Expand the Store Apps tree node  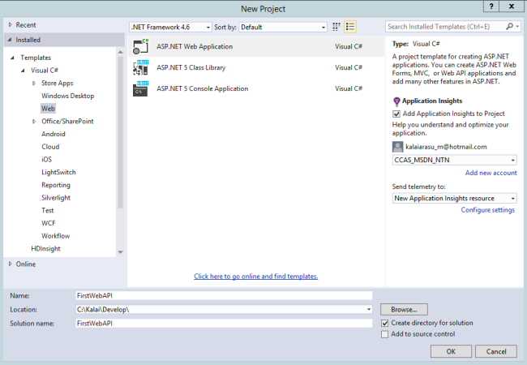pos(34,83)
